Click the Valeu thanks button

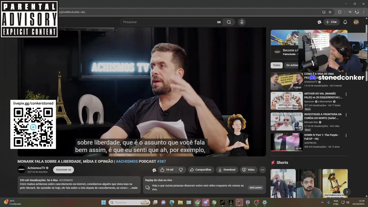pos(248,170)
